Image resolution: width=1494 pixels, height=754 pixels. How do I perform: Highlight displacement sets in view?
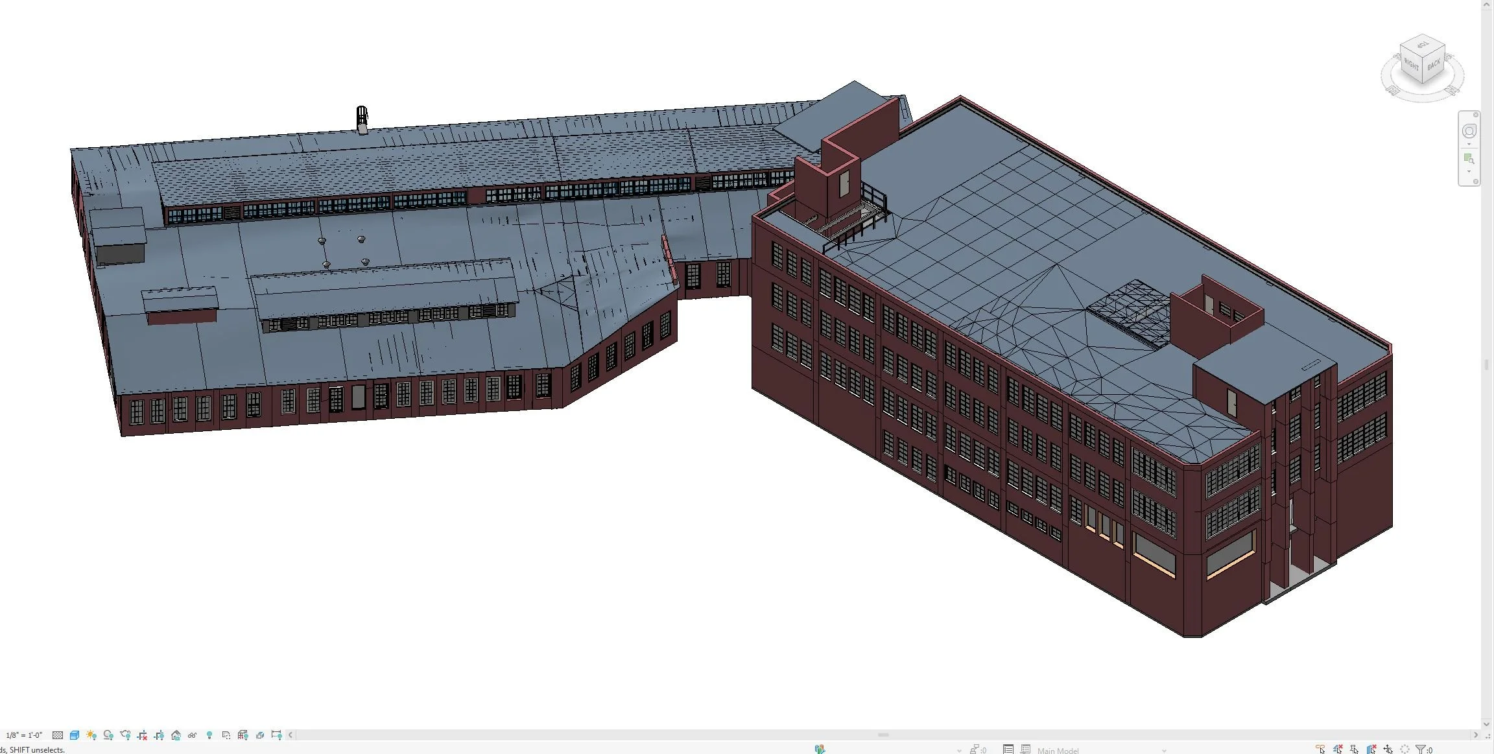261,735
